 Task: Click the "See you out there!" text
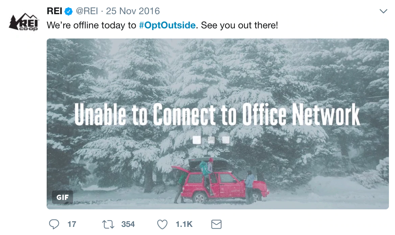[x=239, y=25]
